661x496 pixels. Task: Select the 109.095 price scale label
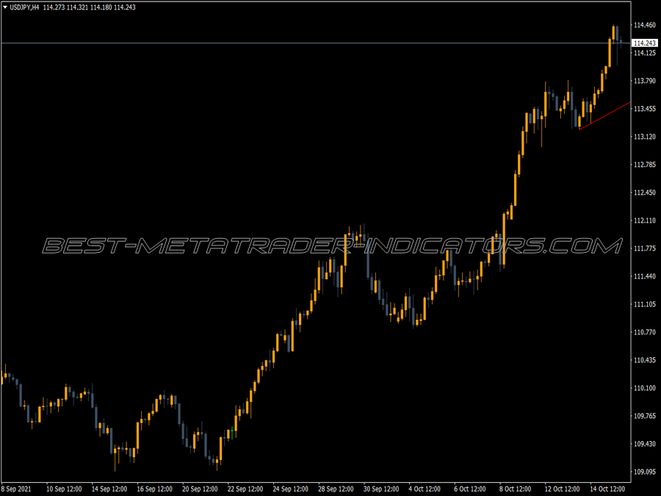(x=645, y=472)
